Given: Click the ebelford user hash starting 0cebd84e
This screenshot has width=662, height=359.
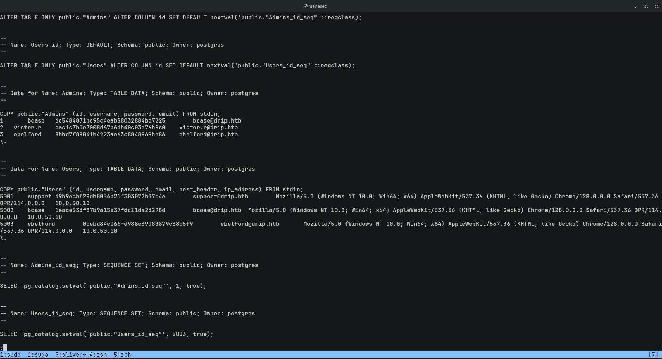Looking at the screenshot, I should [x=138, y=224].
